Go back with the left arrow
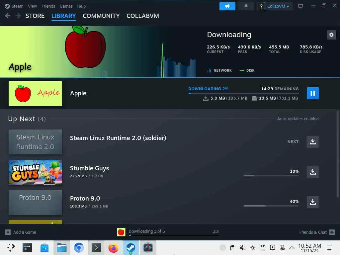The image size is (340, 255). (x=8, y=16)
